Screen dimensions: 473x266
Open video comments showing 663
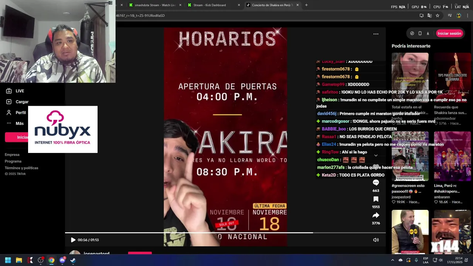pos(376,183)
